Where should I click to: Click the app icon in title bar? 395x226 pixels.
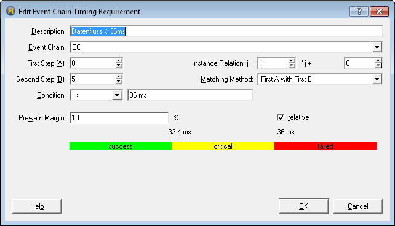pos(10,11)
